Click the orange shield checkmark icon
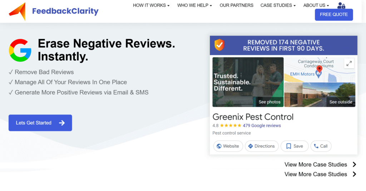The height and width of the screenshot is (191, 366). point(219,45)
